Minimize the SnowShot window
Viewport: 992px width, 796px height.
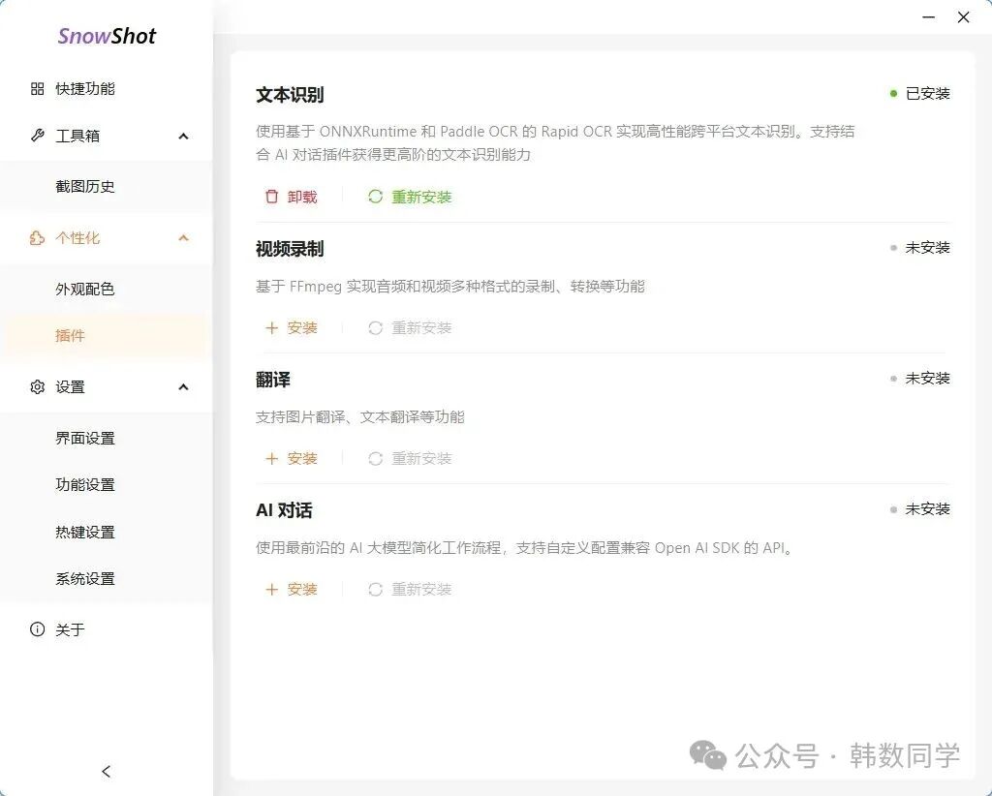tap(929, 17)
